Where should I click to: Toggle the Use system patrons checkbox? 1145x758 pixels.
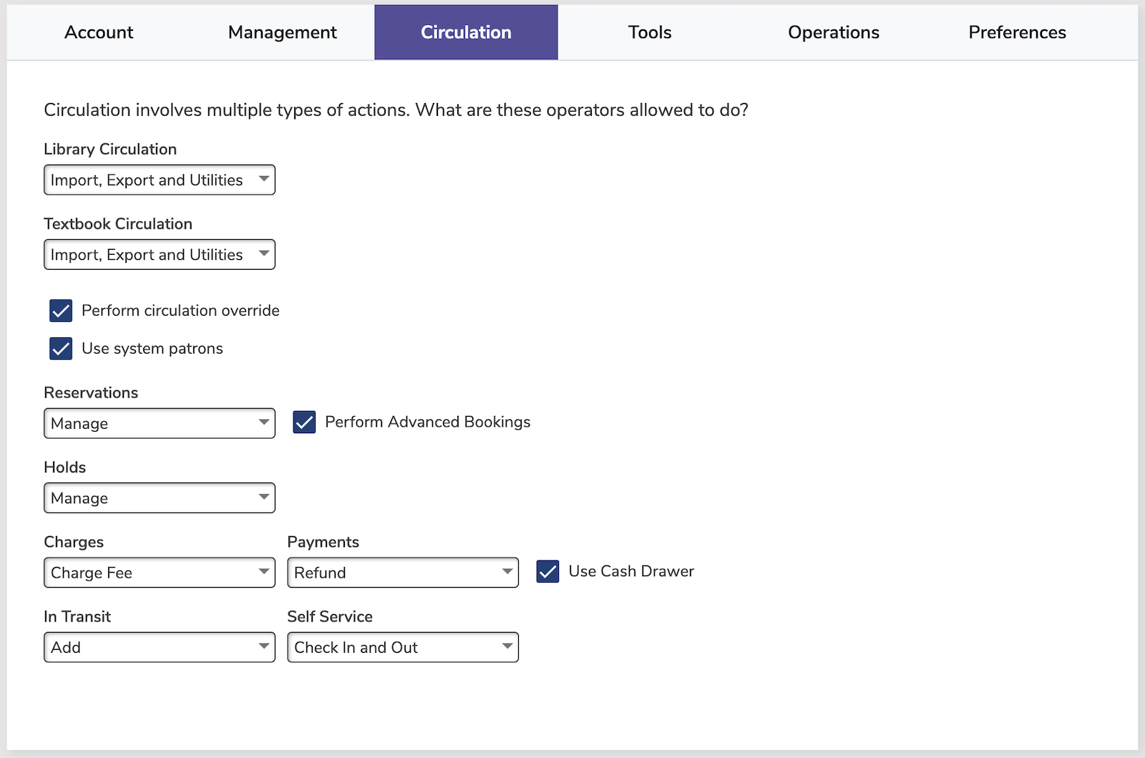click(x=61, y=349)
